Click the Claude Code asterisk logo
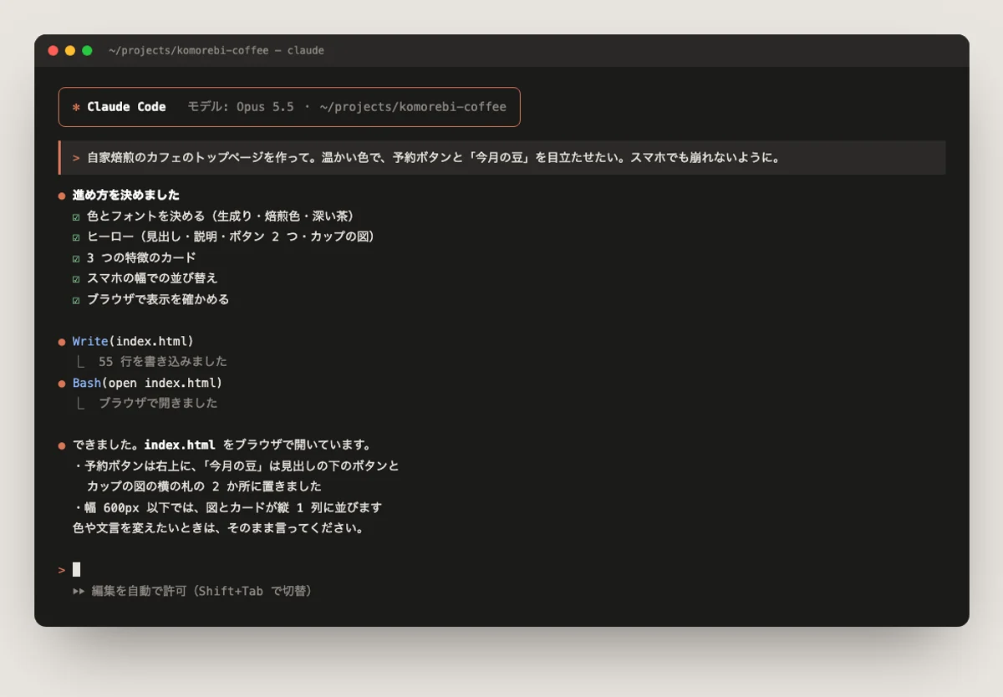Image resolution: width=1003 pixels, height=697 pixels. tap(76, 107)
